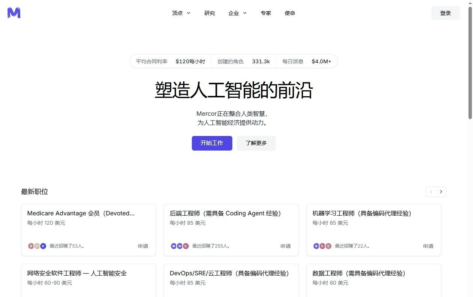Expand the 企业 dropdown menu

[238, 13]
